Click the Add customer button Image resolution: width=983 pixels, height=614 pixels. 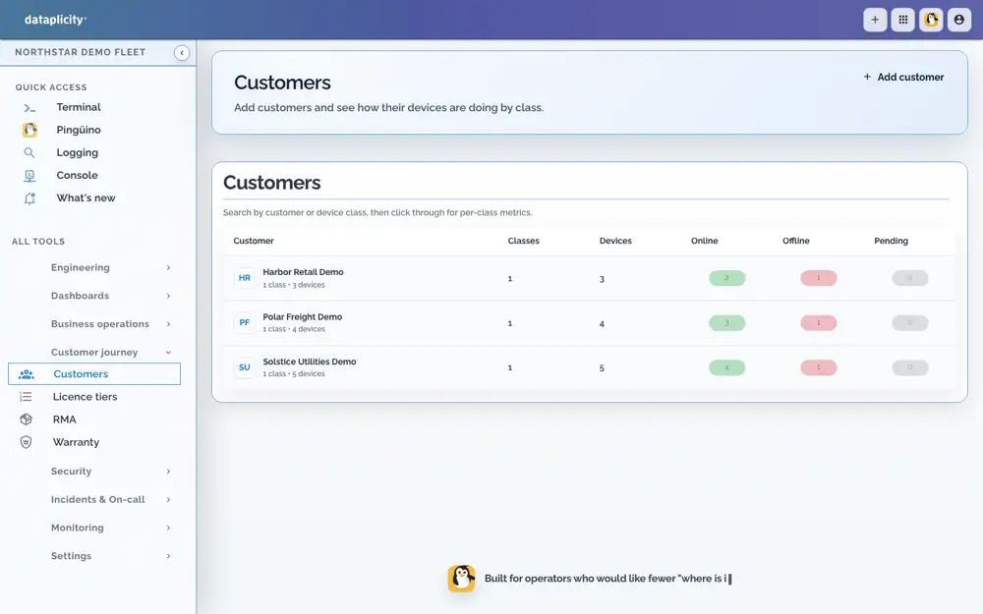pos(903,77)
